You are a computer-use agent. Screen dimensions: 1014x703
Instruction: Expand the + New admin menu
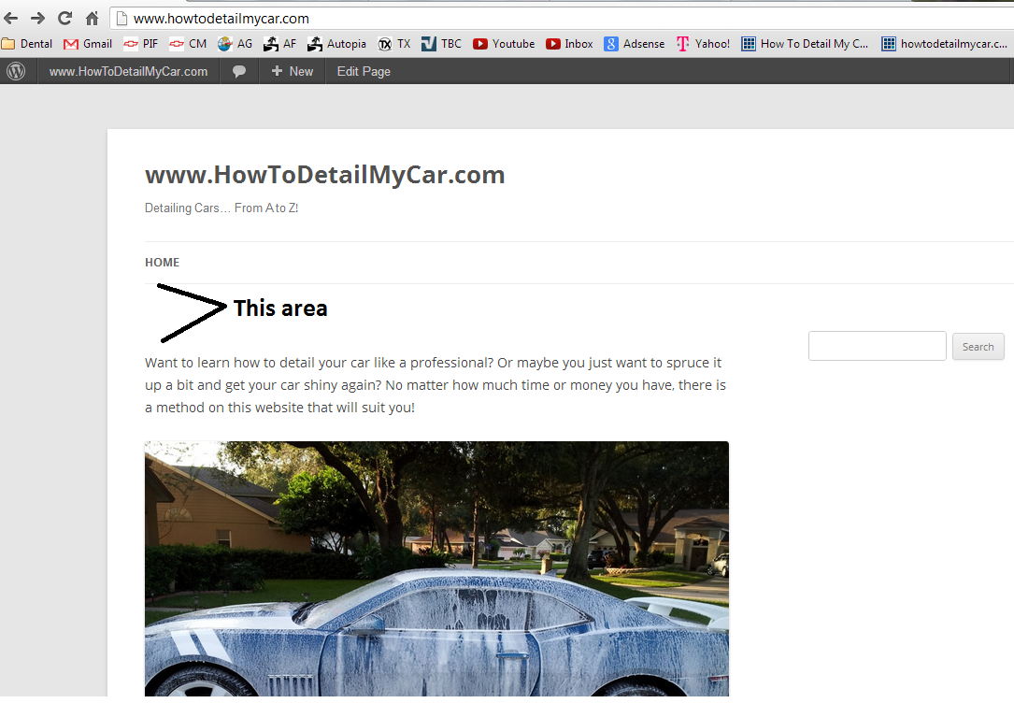(x=293, y=71)
